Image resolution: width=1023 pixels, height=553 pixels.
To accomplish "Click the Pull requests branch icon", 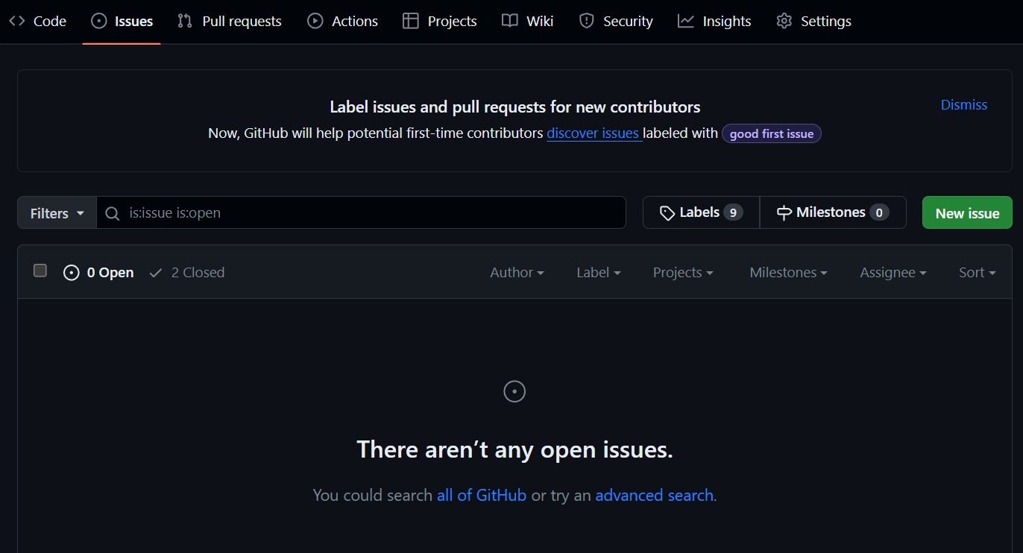I will [x=185, y=21].
